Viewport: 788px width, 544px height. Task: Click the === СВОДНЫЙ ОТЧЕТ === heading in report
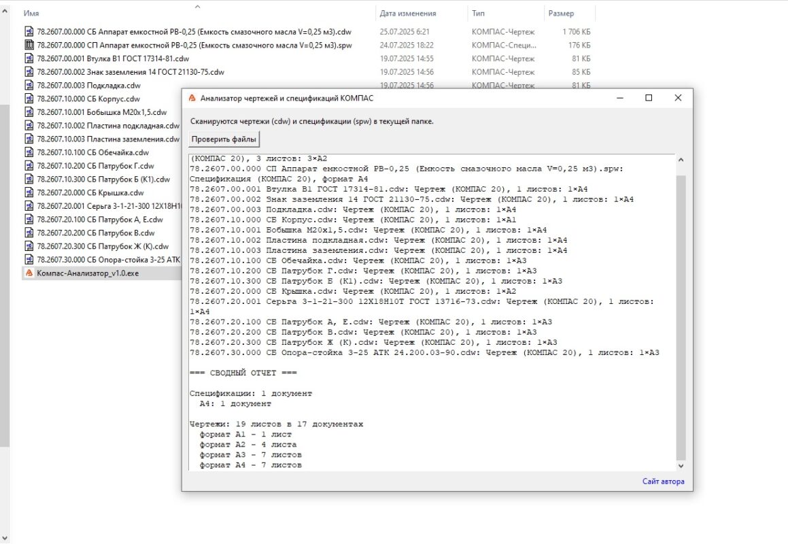point(243,373)
